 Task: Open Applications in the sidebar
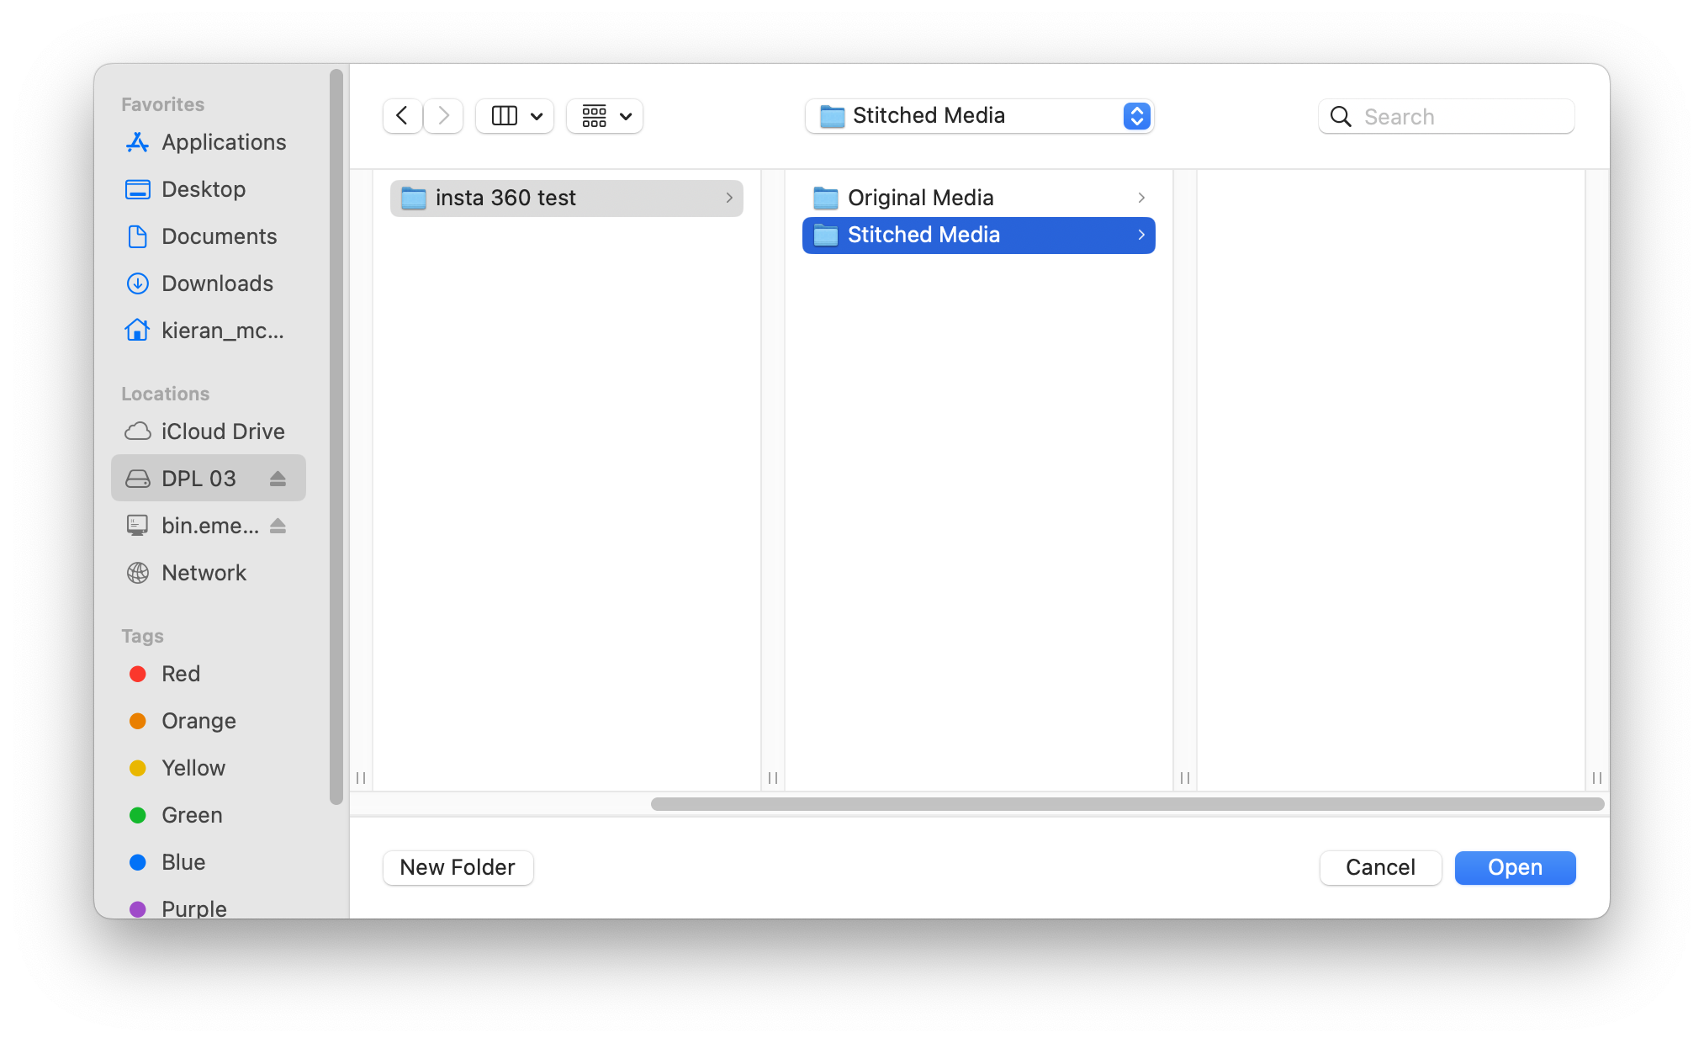[209, 142]
